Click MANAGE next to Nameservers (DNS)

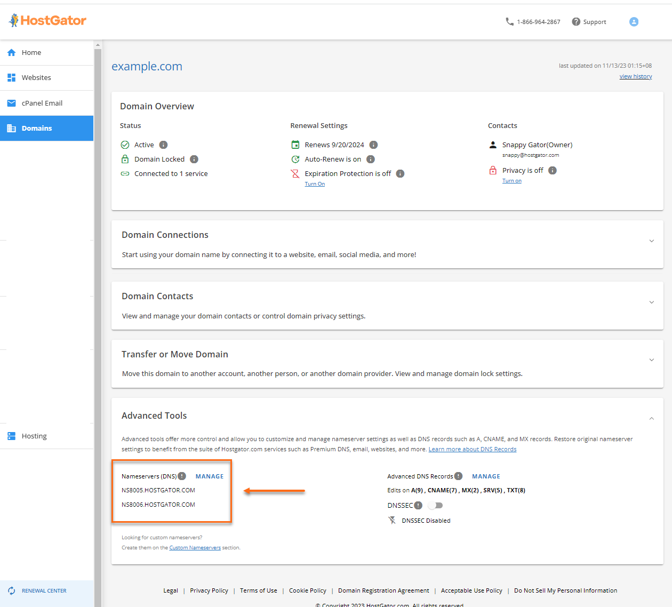point(210,476)
